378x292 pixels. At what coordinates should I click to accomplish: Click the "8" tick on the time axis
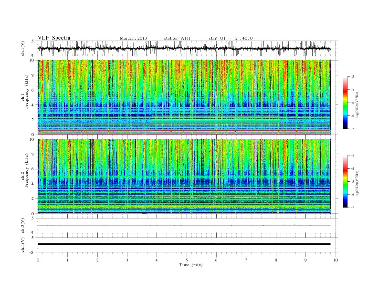tap(276, 260)
